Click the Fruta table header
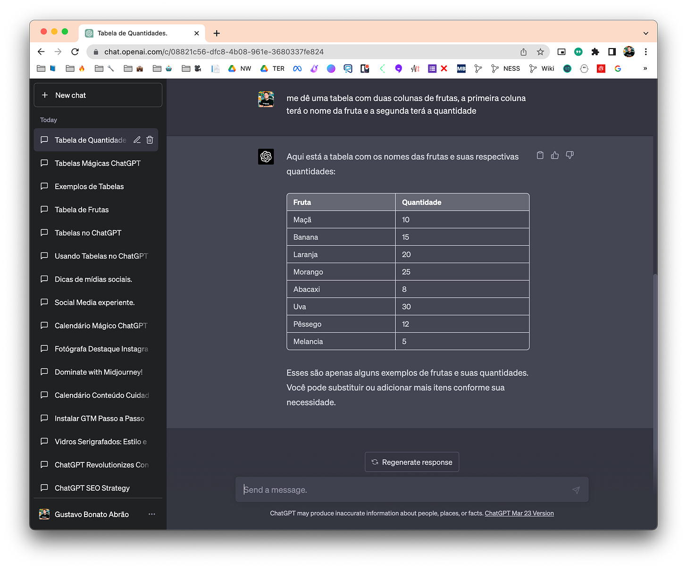687x569 pixels. point(341,202)
